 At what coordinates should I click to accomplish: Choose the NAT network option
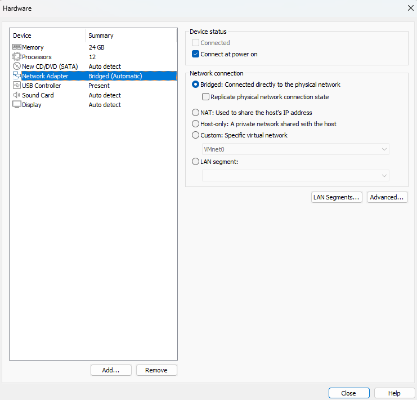(x=195, y=113)
